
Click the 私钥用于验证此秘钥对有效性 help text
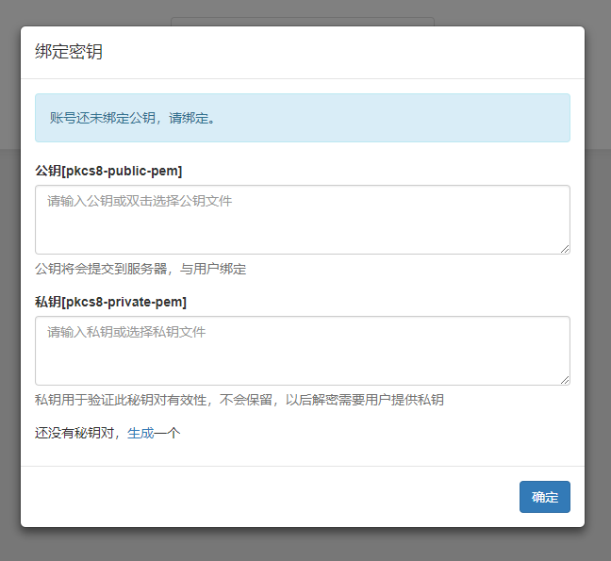[x=239, y=400]
